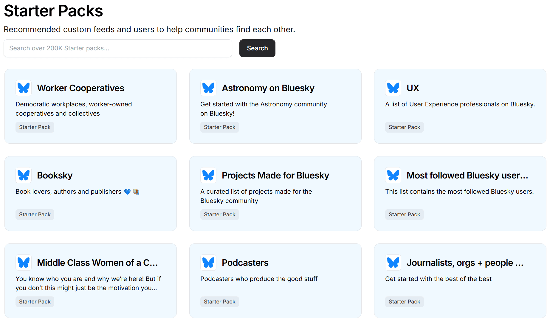Open the UX starter pack title
The height and width of the screenshot is (323, 550).
(413, 88)
